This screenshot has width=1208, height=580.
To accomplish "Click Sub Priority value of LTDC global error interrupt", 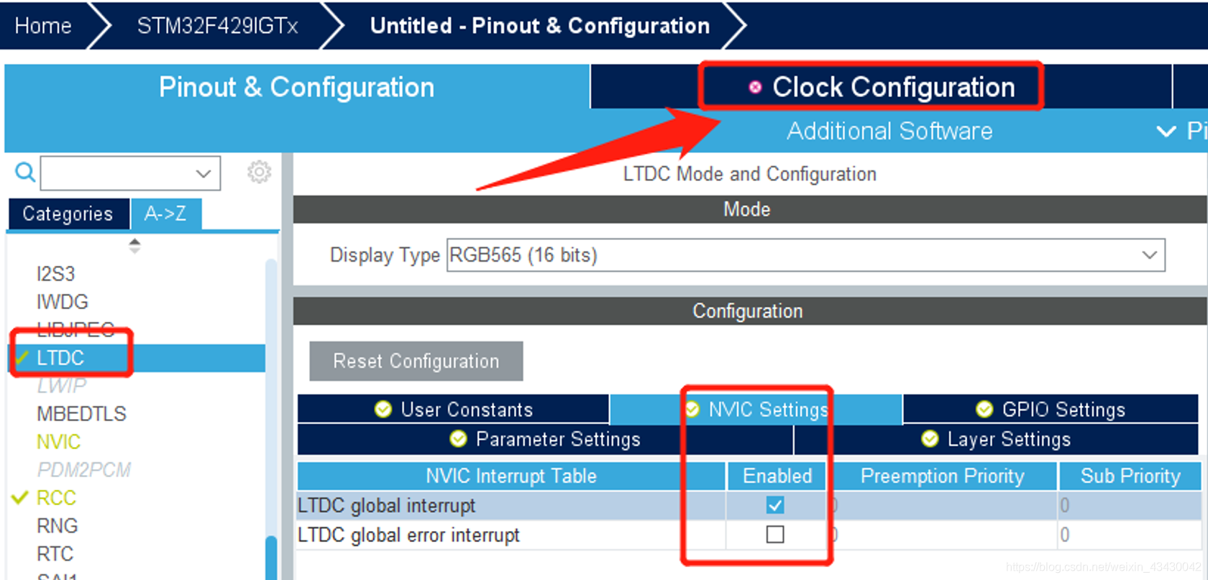I will point(1065,535).
